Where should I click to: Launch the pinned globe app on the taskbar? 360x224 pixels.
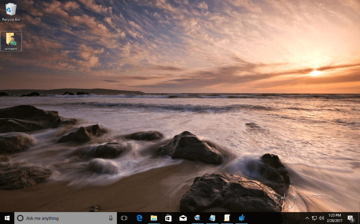(198, 218)
